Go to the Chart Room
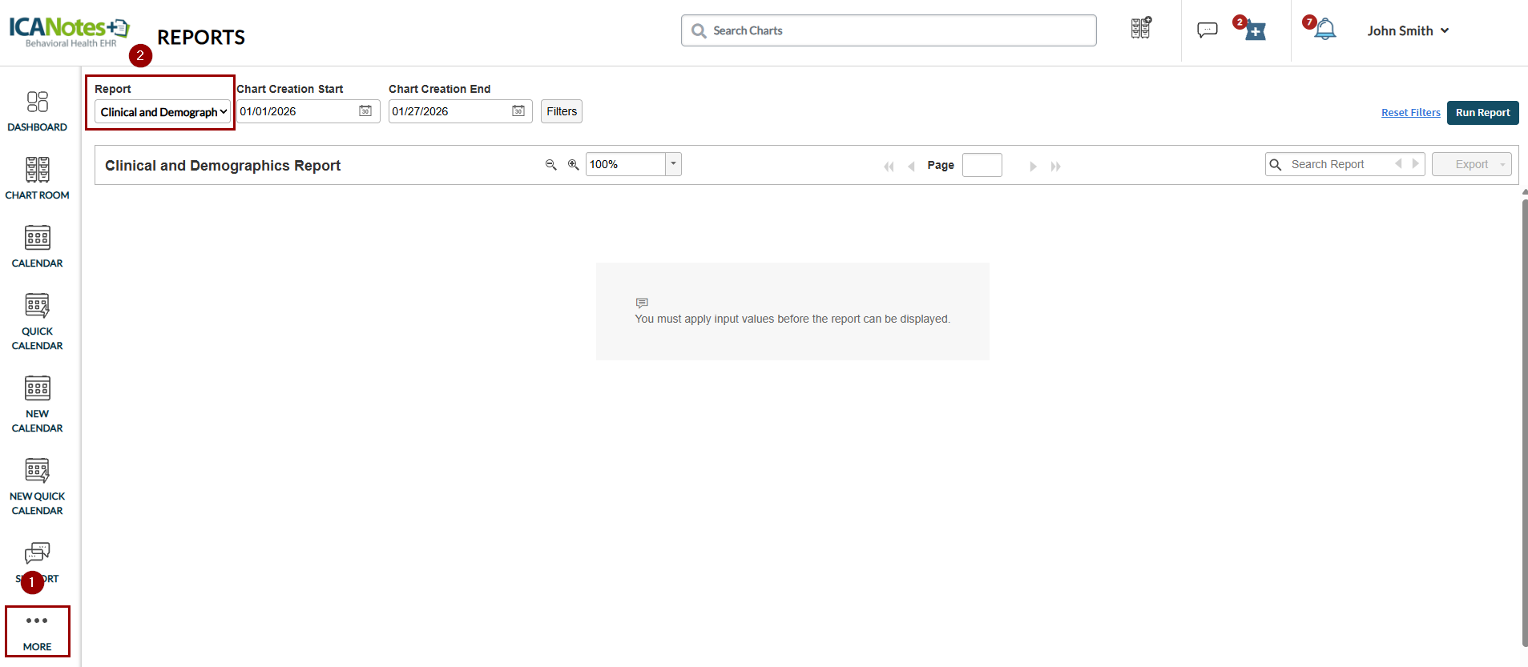Viewport: 1528px width, 667px height. click(37, 179)
